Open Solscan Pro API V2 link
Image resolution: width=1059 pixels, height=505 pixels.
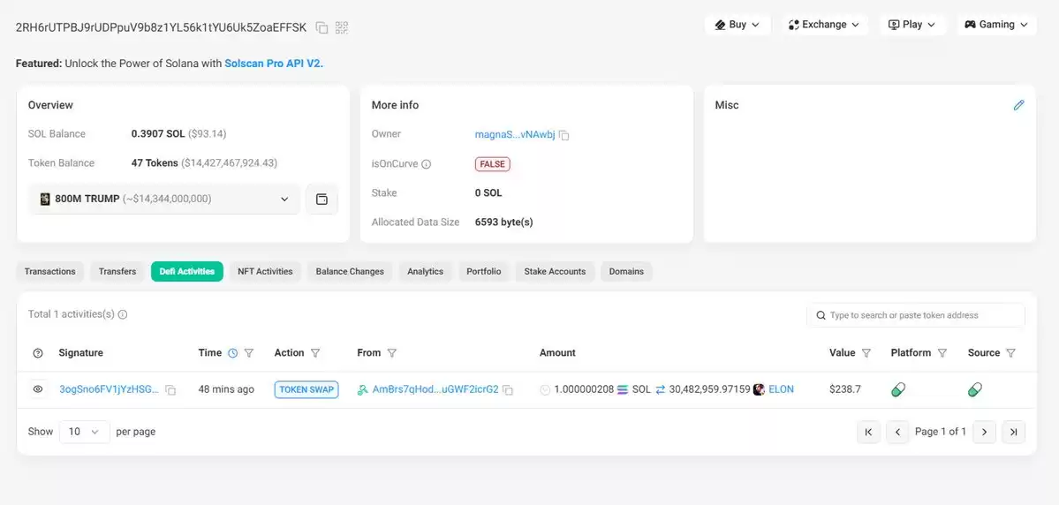click(274, 64)
